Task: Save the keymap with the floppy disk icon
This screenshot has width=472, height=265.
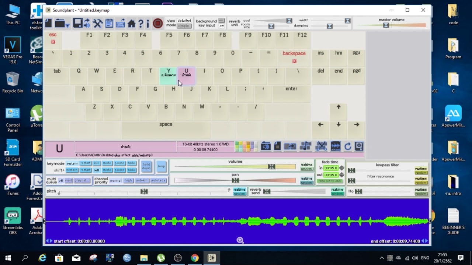Action: click(77, 24)
